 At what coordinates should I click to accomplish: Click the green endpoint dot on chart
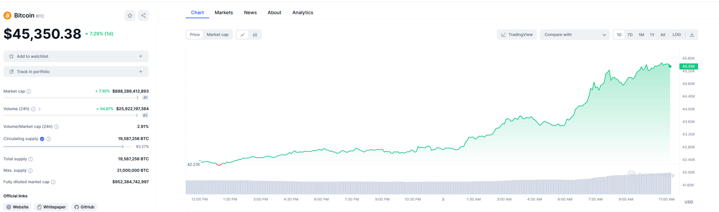click(x=670, y=66)
